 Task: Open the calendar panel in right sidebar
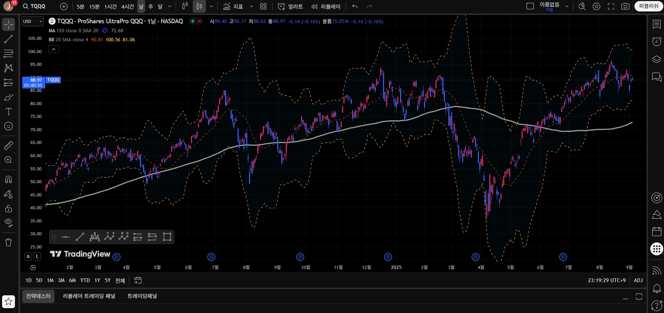pyautogui.click(x=656, y=231)
